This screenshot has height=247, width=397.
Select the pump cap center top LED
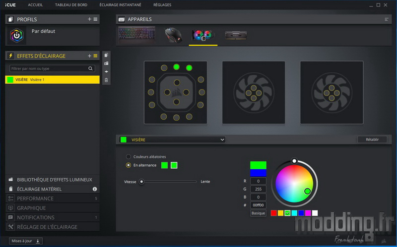click(177, 83)
